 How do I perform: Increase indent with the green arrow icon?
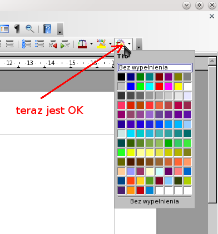[x=65, y=44]
